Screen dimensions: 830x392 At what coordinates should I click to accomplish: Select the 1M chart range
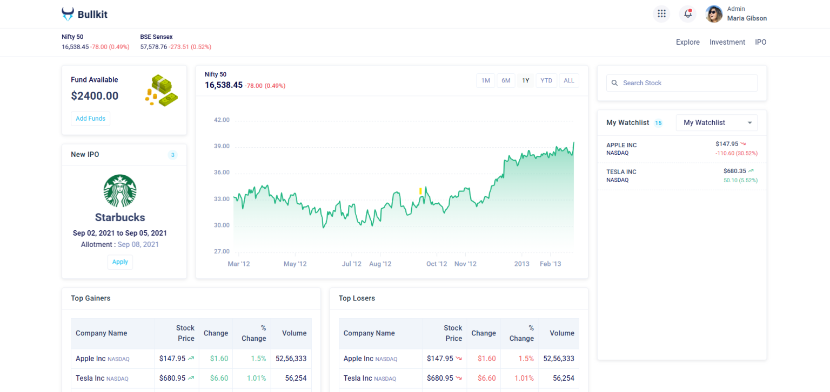(485, 80)
